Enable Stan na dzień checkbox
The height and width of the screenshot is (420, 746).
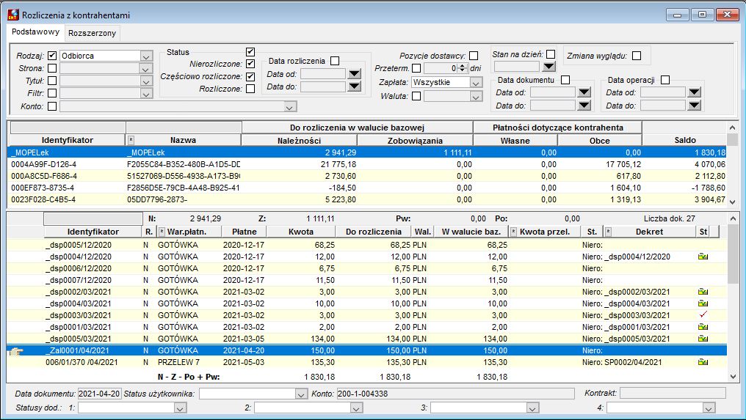coord(551,54)
